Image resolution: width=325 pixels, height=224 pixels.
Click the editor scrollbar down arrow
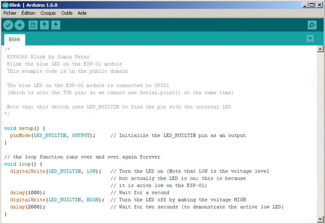pyautogui.click(x=320, y=220)
